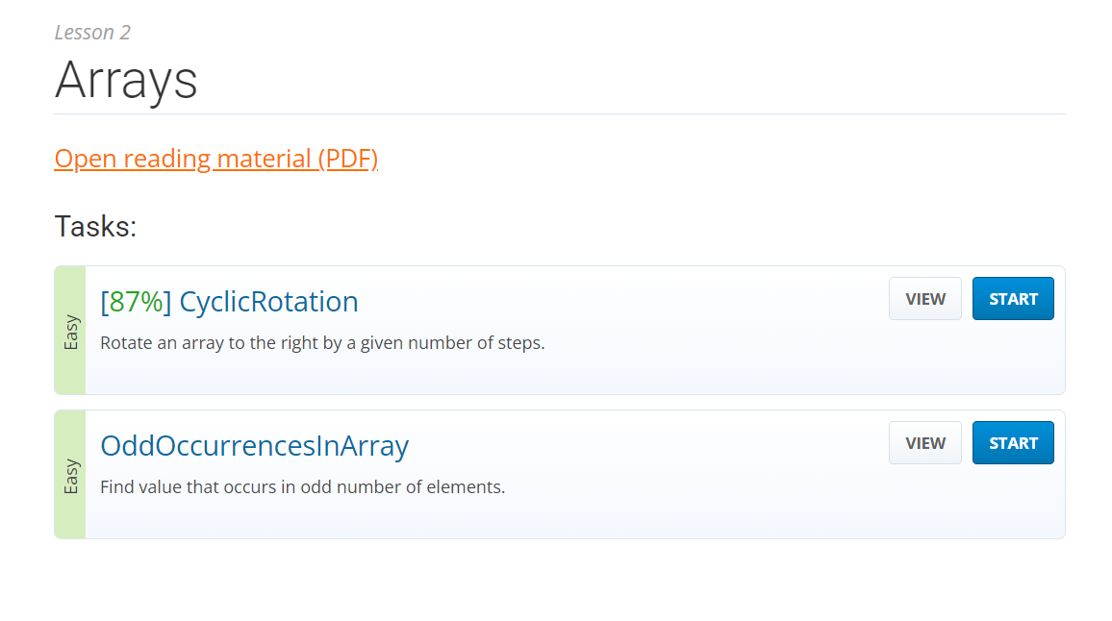Start the OddOccurrencesInArray task
Viewport: 1112px width, 621px height.
click(1013, 442)
